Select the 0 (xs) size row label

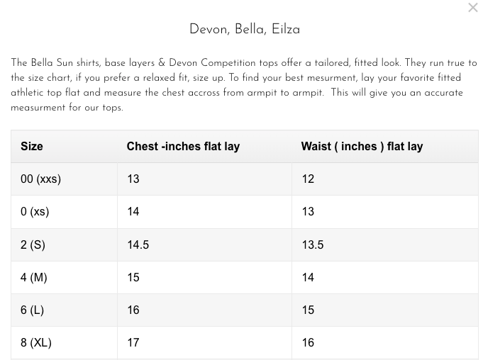tap(35, 212)
